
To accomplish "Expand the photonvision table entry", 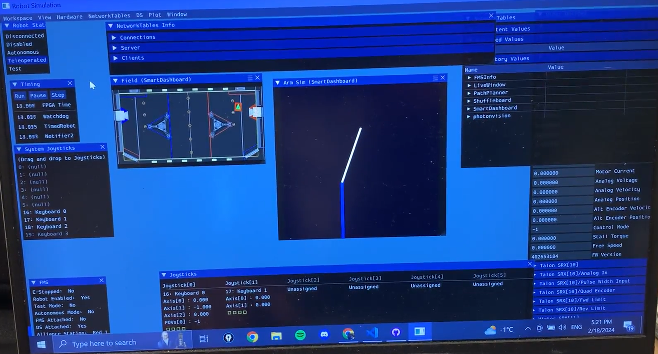I will (x=469, y=116).
